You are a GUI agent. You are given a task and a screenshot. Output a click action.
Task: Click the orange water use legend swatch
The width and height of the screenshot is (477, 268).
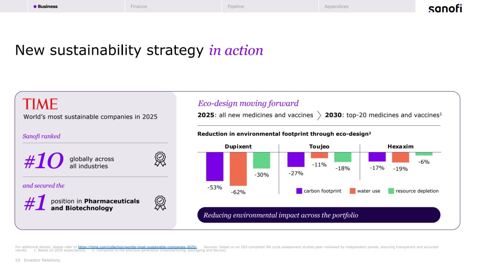353,191
